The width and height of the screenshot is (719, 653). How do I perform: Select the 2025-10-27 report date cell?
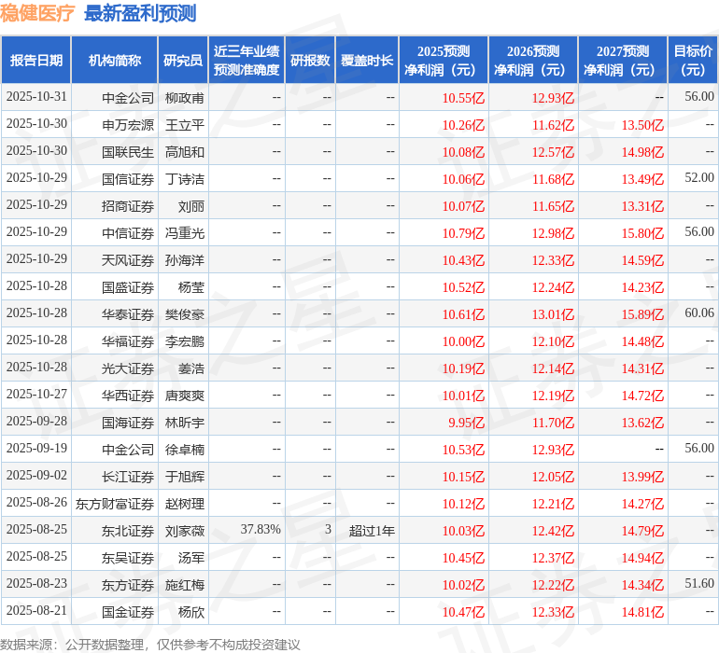pyautogui.click(x=36, y=395)
